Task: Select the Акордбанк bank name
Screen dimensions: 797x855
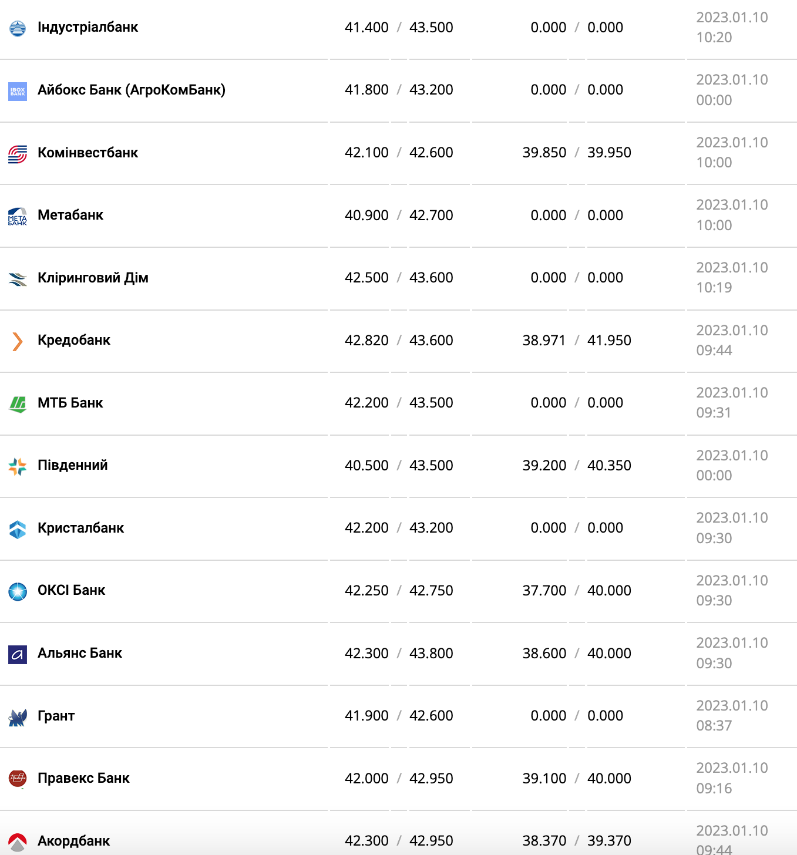Action: click(74, 841)
